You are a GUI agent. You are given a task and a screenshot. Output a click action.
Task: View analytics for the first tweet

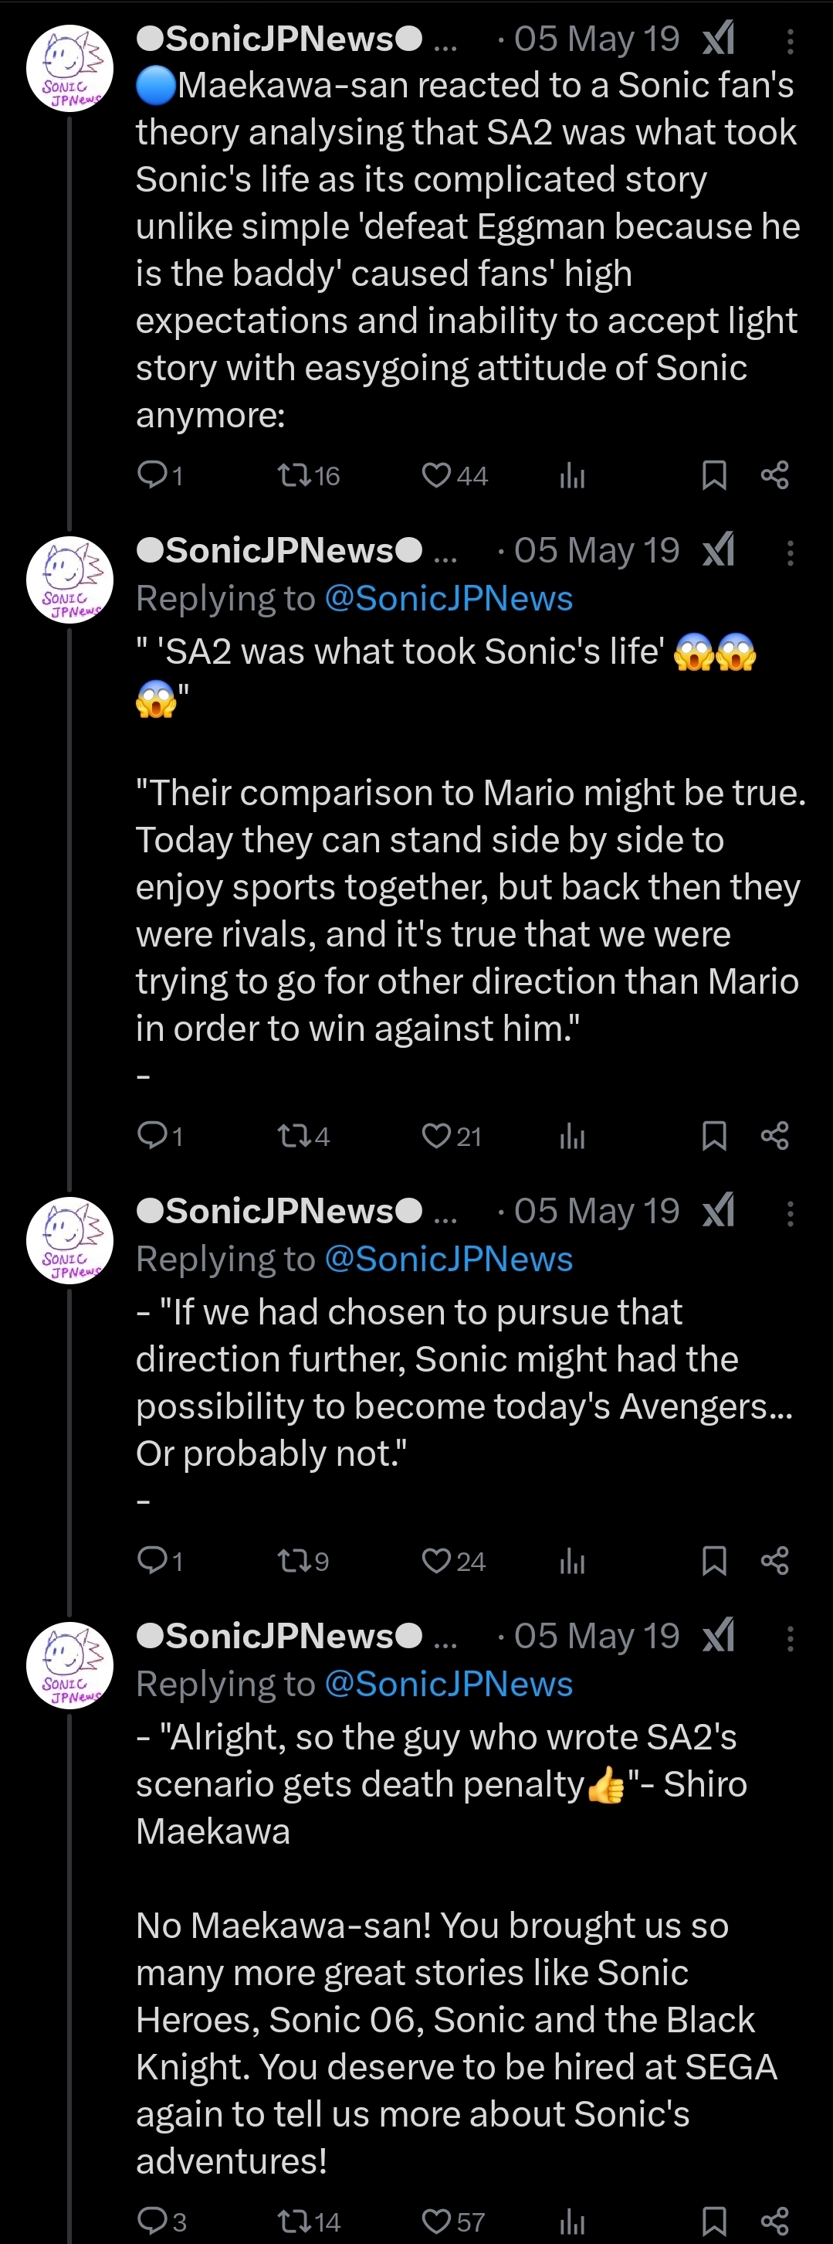572,474
